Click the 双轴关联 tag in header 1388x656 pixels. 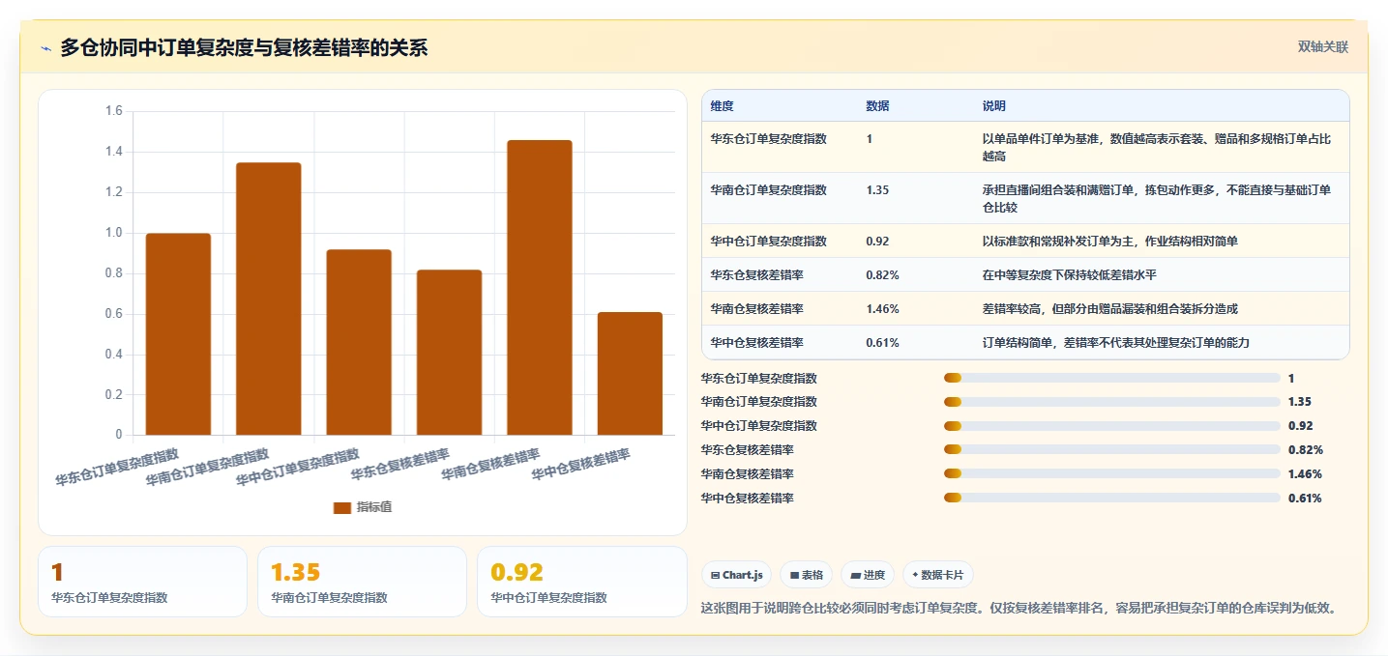pyautogui.click(x=1323, y=47)
